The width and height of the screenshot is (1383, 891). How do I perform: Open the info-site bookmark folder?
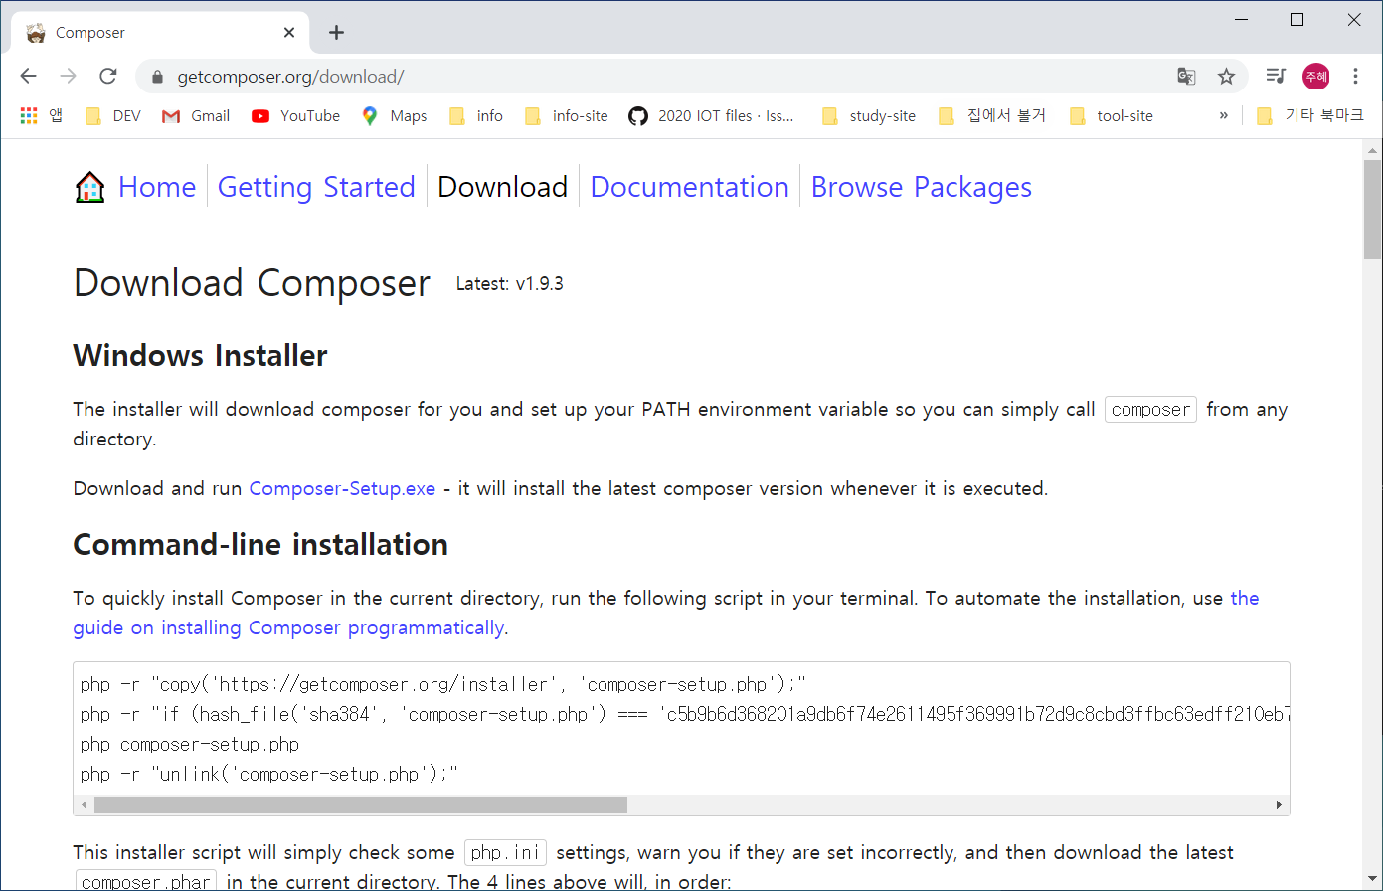[566, 115]
